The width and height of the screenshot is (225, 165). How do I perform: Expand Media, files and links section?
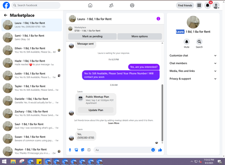193,71
